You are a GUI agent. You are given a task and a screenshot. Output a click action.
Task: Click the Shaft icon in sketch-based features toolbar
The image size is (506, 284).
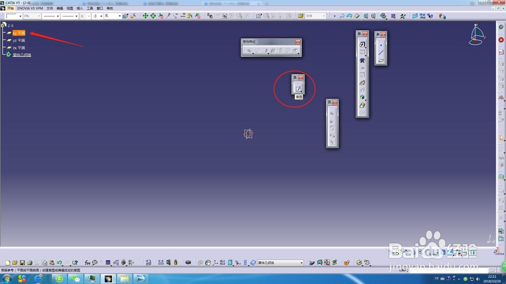coord(362,60)
